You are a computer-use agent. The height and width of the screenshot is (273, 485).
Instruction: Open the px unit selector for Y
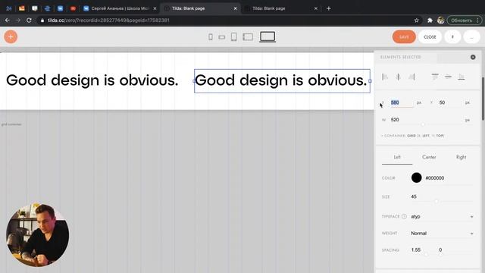(x=468, y=102)
